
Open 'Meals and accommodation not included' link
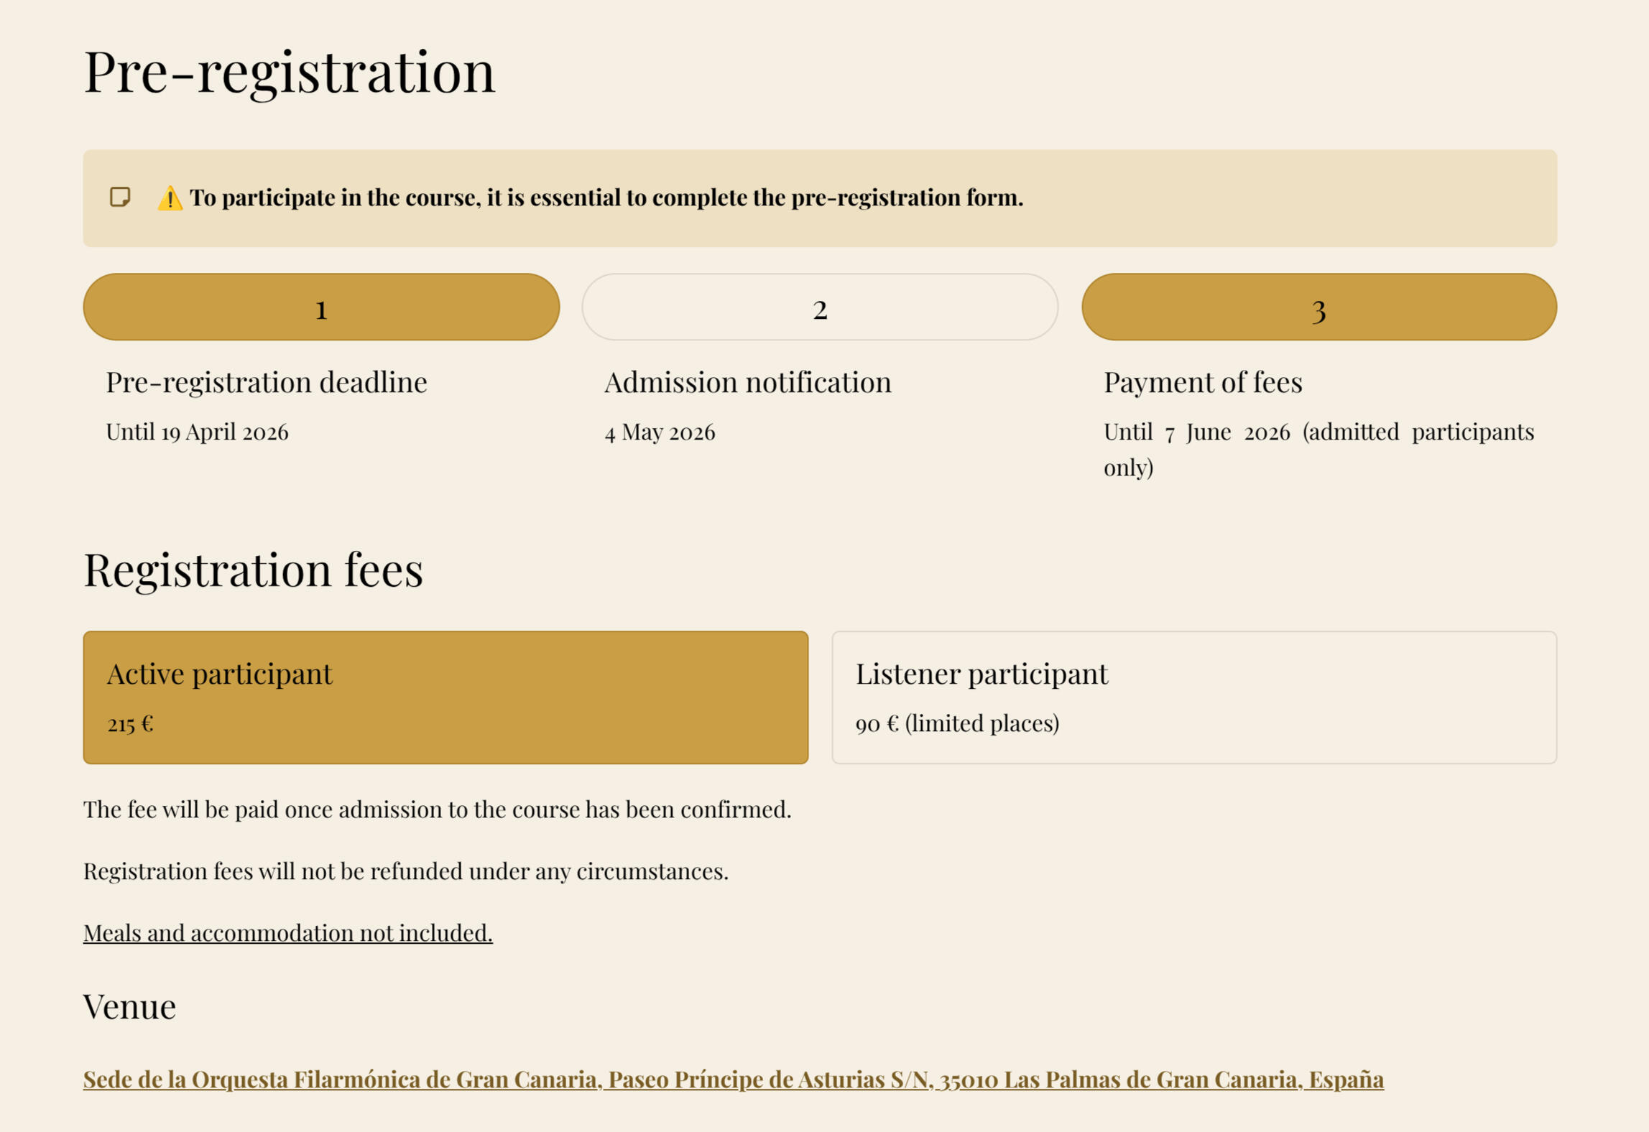coord(287,932)
